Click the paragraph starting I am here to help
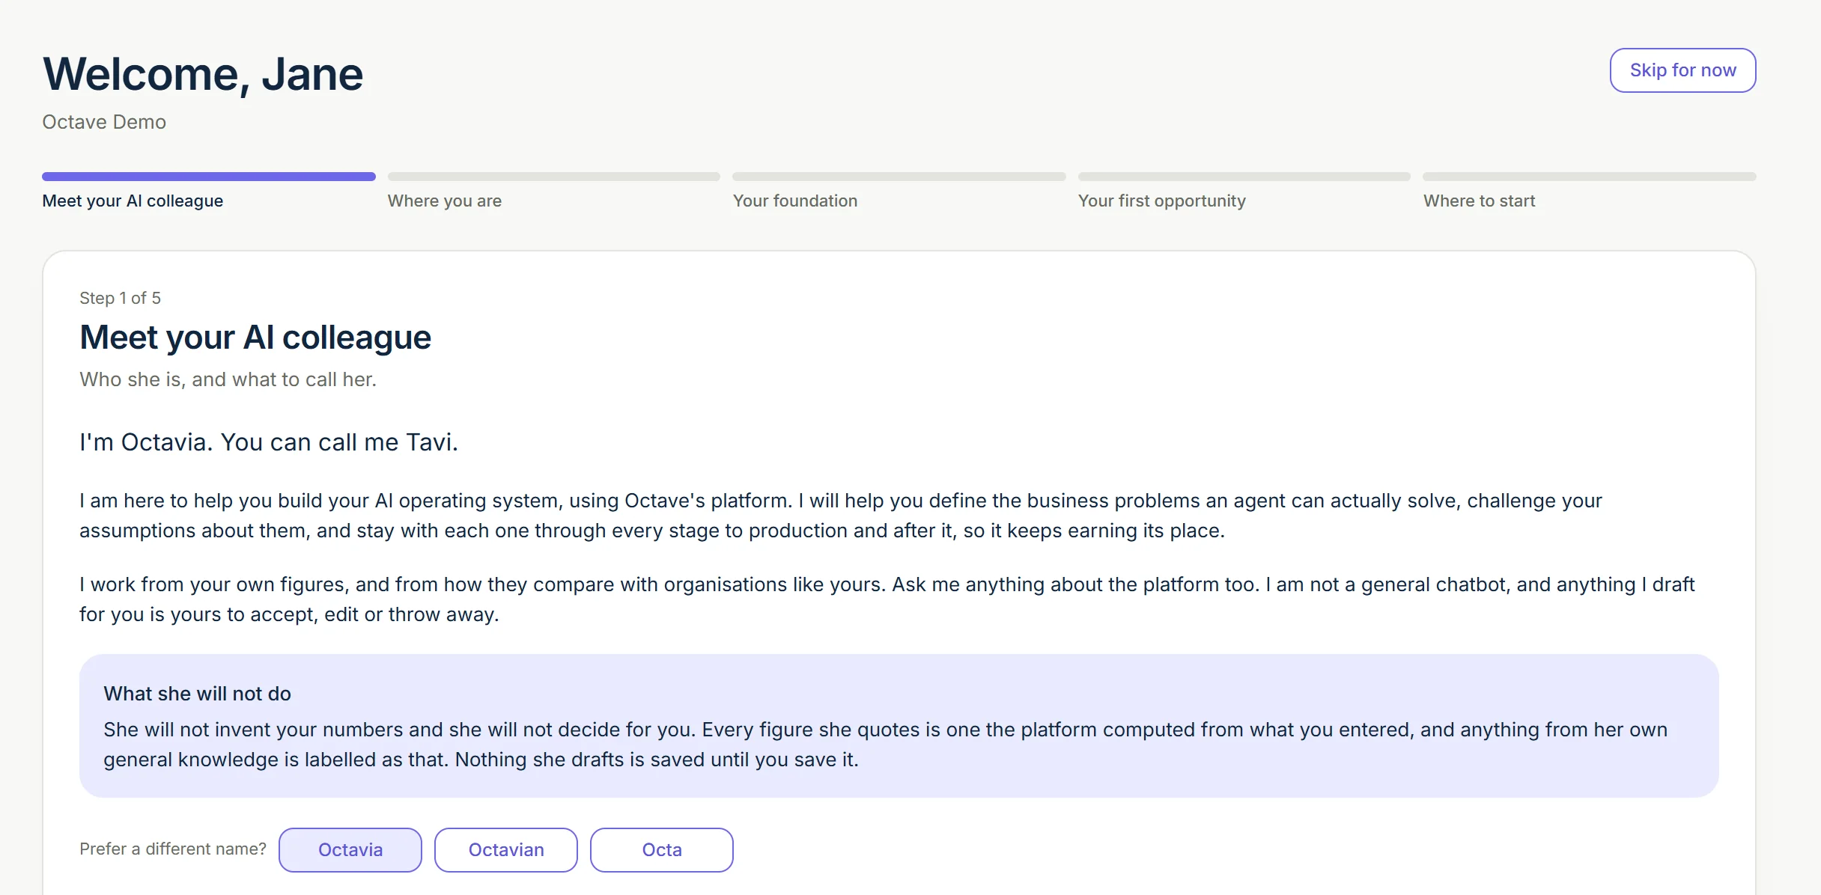This screenshot has width=1821, height=895. pos(841,516)
